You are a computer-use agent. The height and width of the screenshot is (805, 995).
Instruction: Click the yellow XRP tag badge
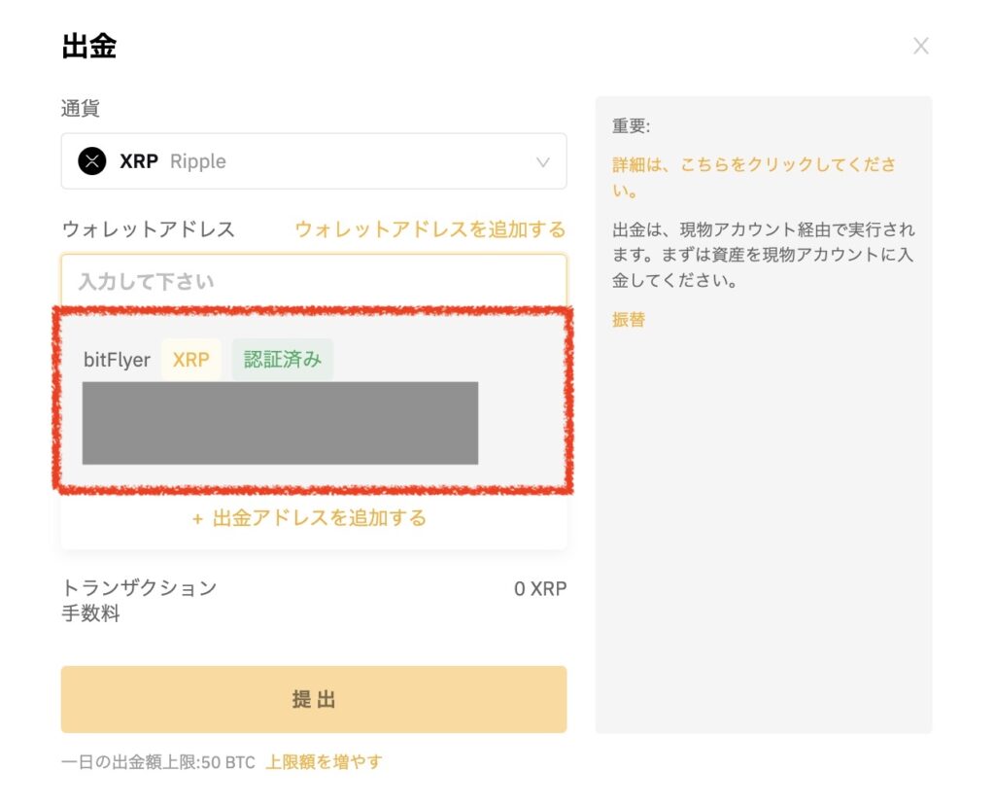coord(191,360)
